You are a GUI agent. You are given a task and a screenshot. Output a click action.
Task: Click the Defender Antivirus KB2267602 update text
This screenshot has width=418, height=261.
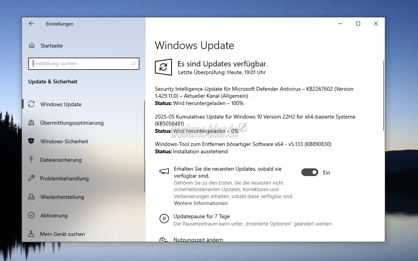click(254, 92)
